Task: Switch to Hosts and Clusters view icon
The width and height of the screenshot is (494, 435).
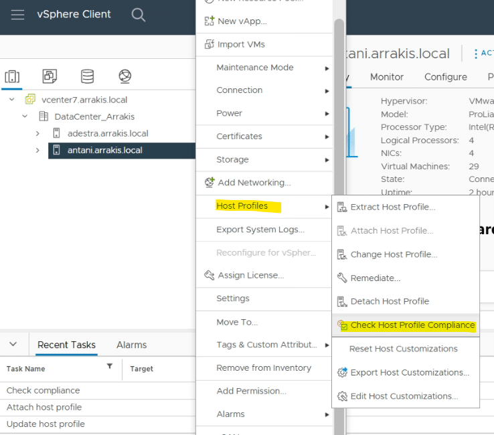Action: click(x=12, y=76)
